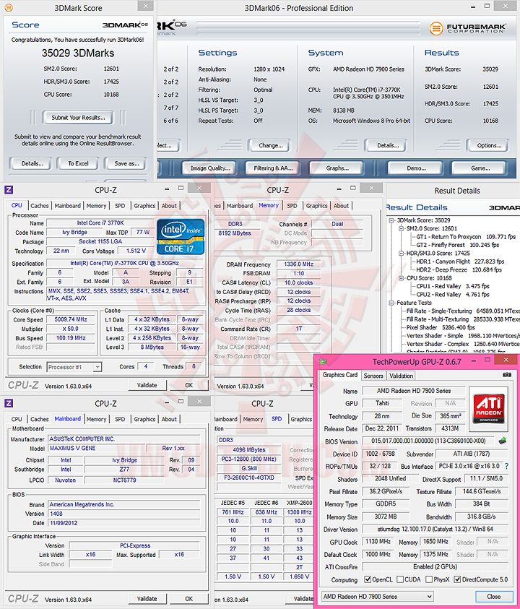The height and width of the screenshot is (609, 520).
Task: Open Graphics tab in CPU-Z Mainboard-tab window
Action: (144, 419)
